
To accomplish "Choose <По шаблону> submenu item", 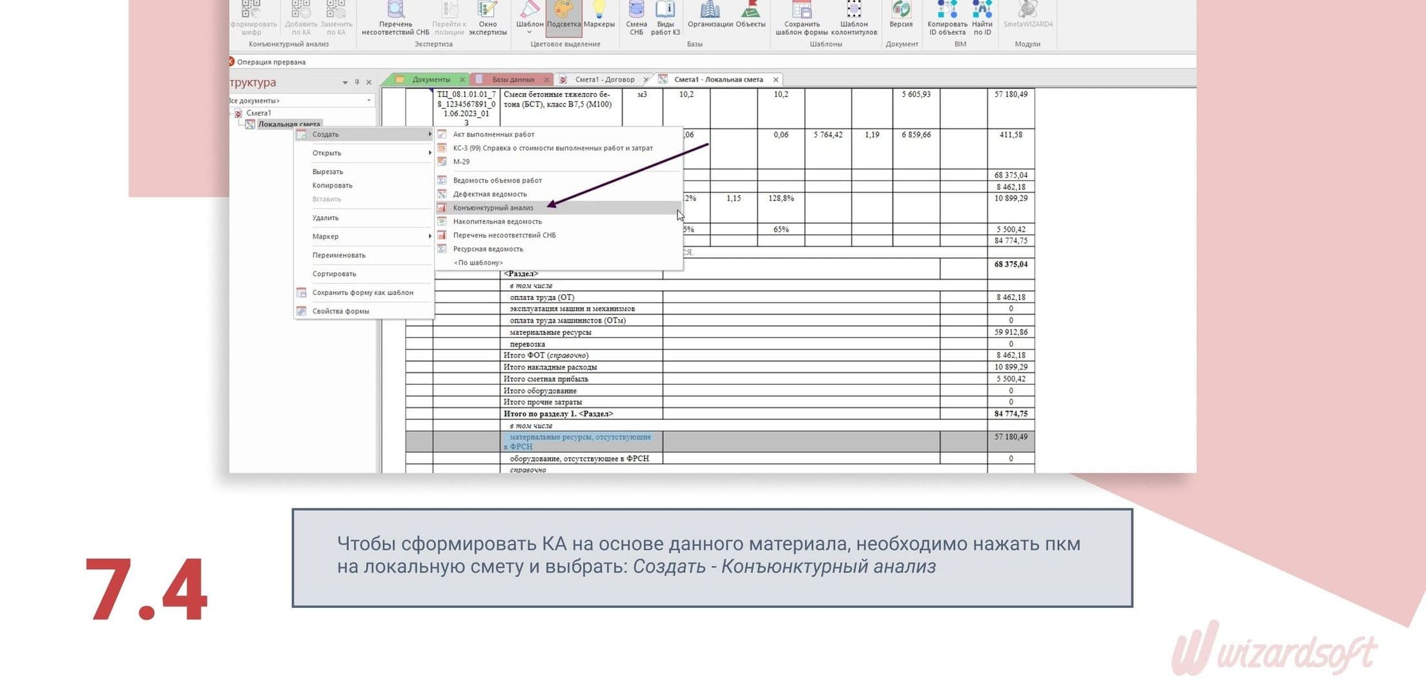I will pos(478,263).
